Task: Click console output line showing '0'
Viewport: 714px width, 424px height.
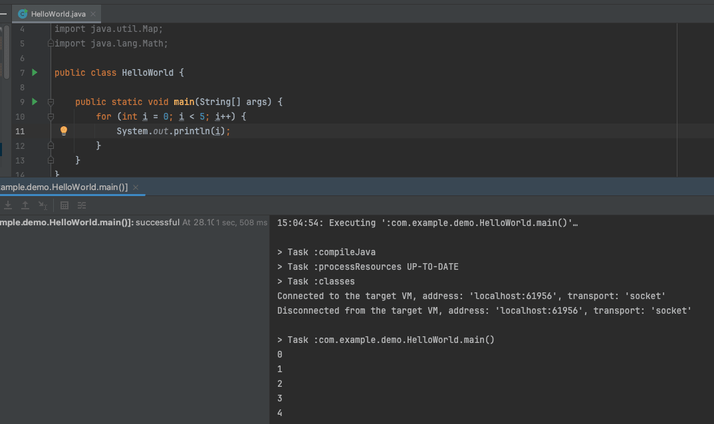Action: tap(280, 354)
